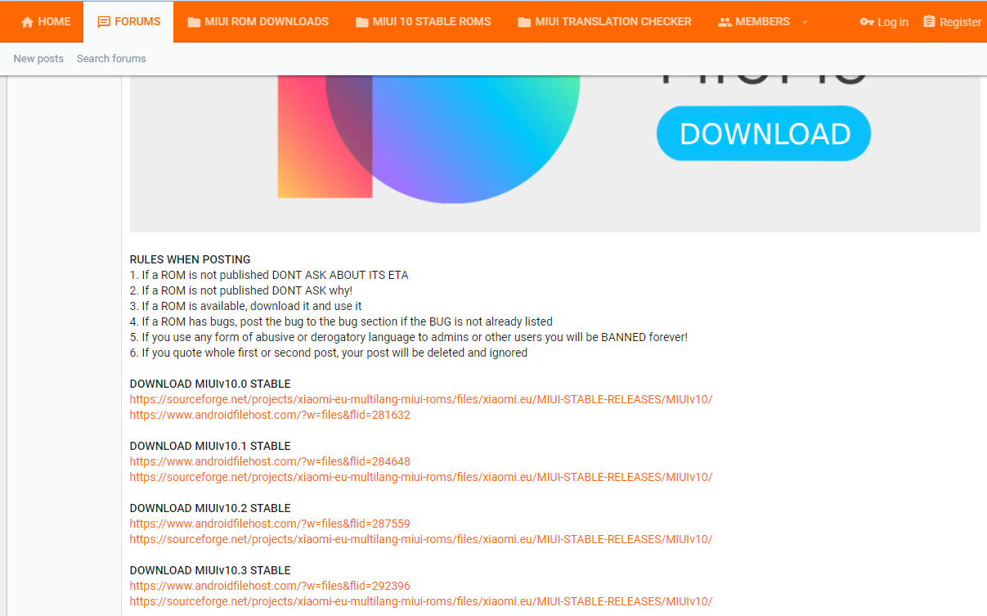Select the FORUMS tab
This screenshot has width=987, height=616.
(x=128, y=22)
